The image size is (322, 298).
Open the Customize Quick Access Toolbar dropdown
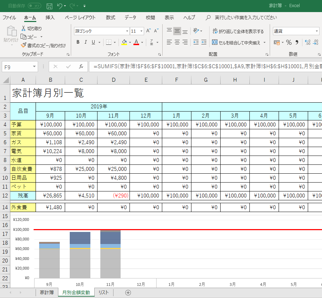(84, 6)
